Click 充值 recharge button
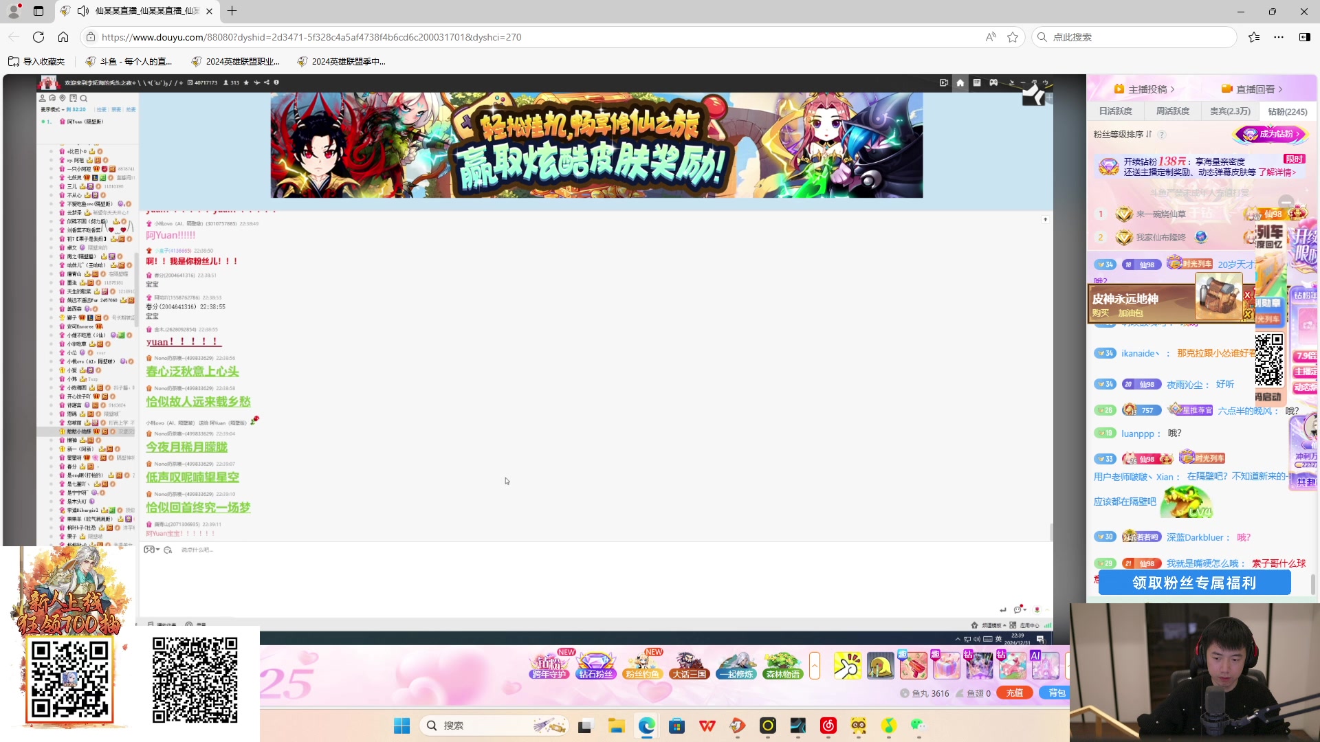This screenshot has width=1320, height=742. click(1015, 693)
